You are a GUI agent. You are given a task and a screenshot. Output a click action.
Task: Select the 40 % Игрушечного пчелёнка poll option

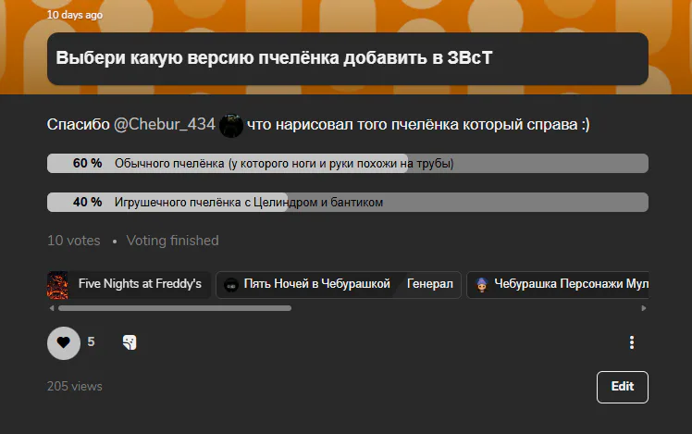pyautogui.click(x=348, y=203)
